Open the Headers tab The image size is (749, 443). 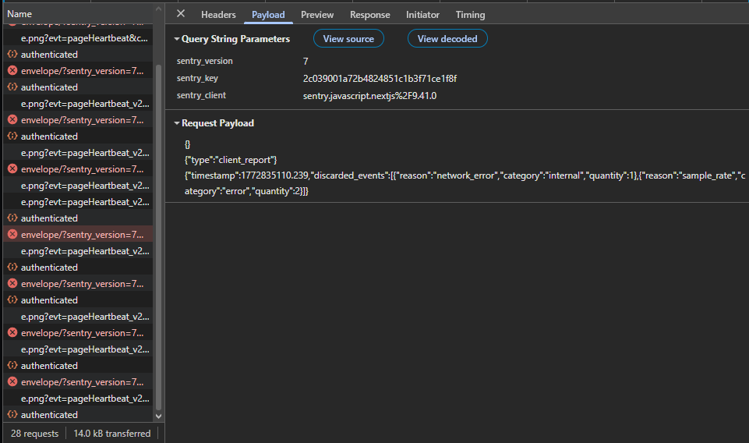218,15
